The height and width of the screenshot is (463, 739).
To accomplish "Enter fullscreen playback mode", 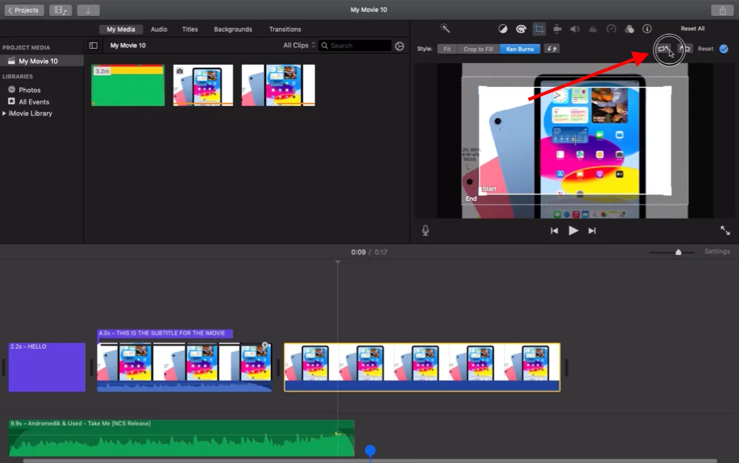I will 725,231.
